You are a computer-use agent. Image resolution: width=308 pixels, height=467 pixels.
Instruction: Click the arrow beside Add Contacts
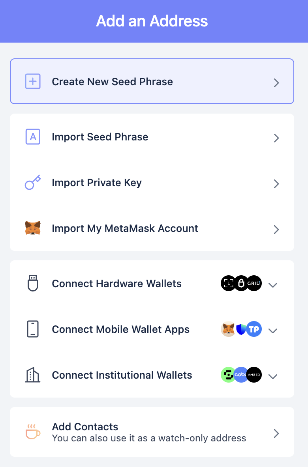pyautogui.click(x=276, y=433)
